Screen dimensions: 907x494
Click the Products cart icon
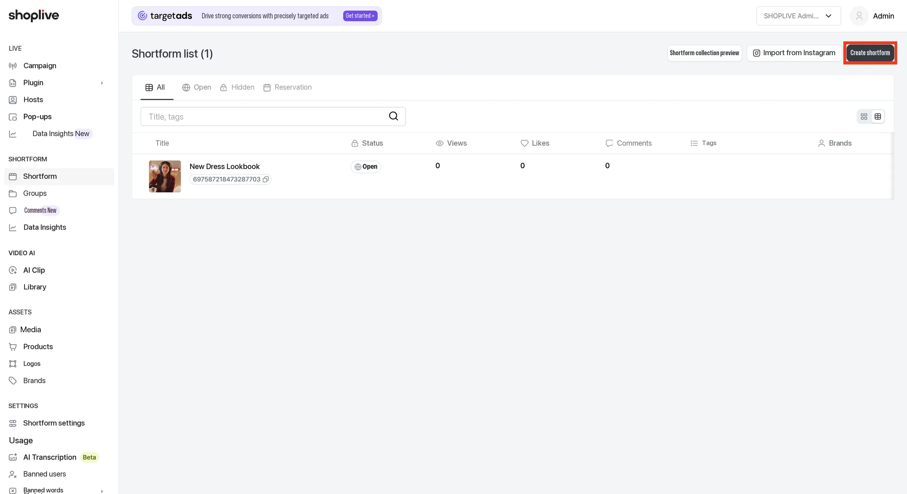(13, 347)
